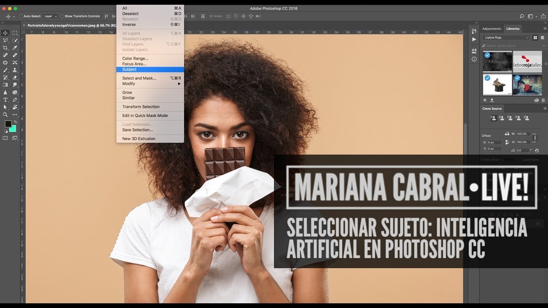Choose Inverse menu item
The image size is (548, 308).
coord(150,25)
